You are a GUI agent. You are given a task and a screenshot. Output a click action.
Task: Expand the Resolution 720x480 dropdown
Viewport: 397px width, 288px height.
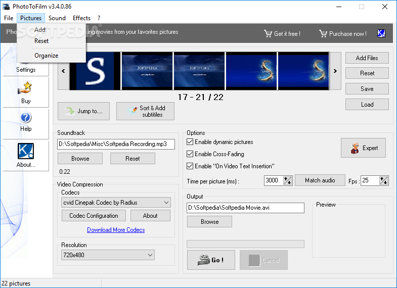point(150,255)
